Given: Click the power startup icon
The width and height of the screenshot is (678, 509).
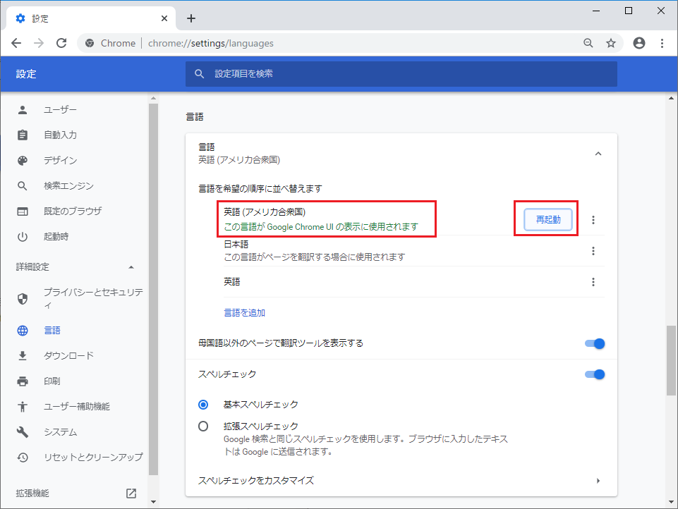Looking at the screenshot, I should pyautogui.click(x=23, y=237).
